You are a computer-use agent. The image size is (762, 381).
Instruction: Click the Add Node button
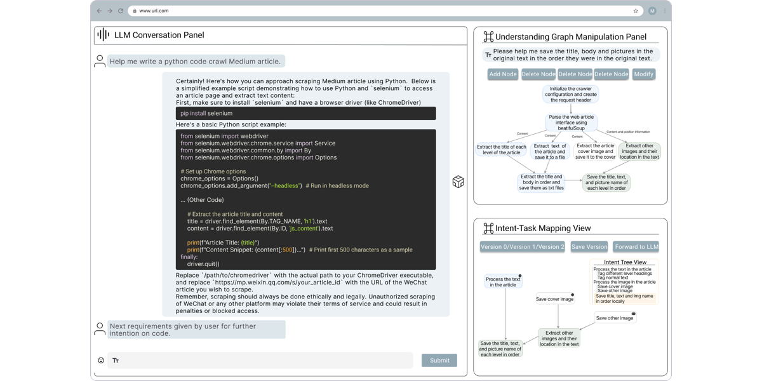point(503,74)
